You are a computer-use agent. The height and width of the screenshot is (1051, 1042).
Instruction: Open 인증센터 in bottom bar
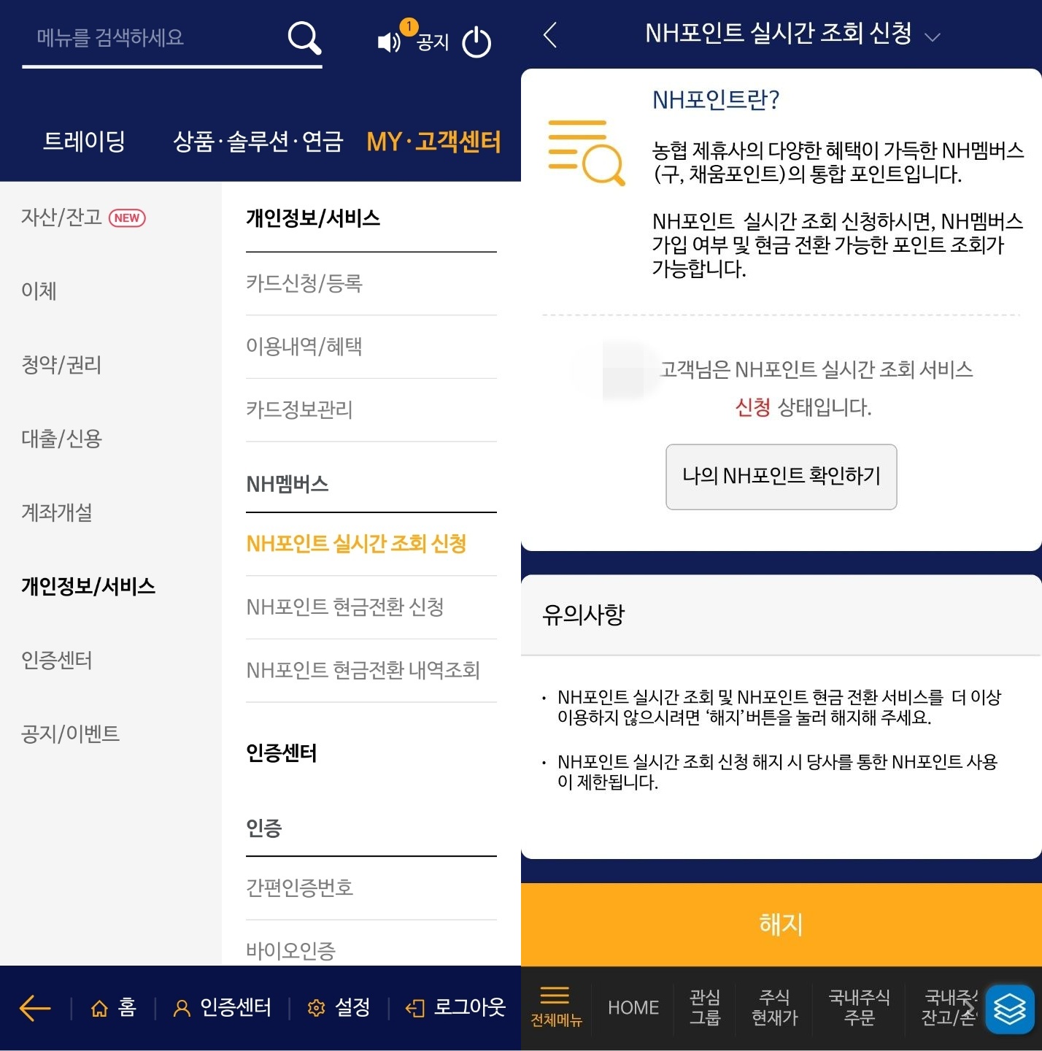tap(222, 1008)
